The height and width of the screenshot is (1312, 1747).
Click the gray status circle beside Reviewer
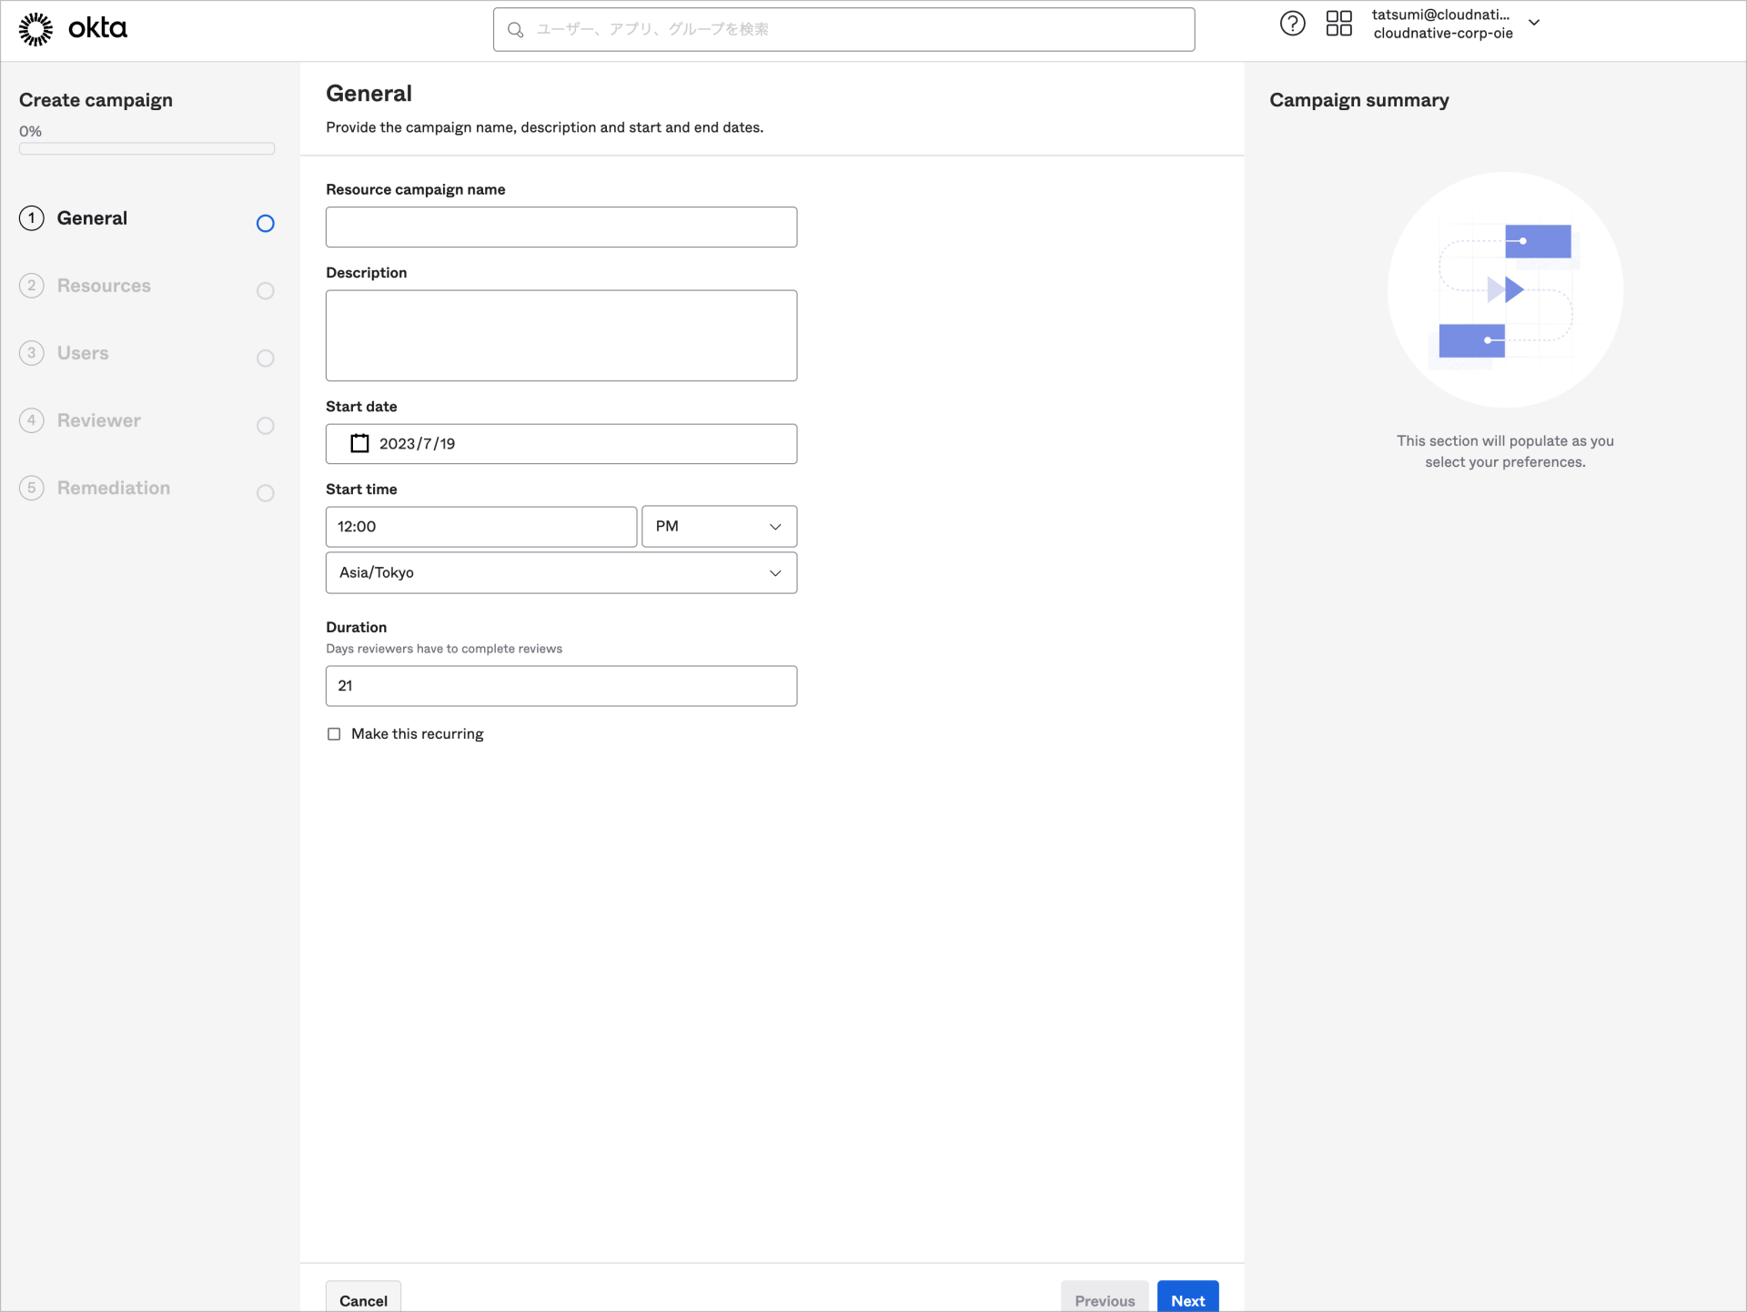click(265, 425)
